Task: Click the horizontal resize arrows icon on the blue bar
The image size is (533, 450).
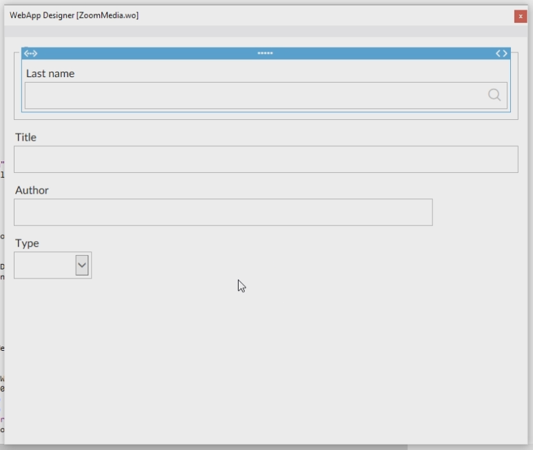Action: (x=30, y=53)
